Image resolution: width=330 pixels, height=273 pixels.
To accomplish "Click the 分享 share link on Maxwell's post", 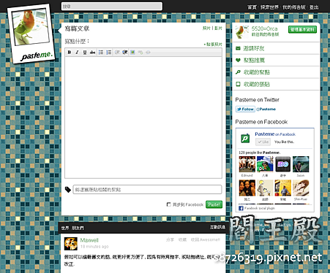I will pos(170,239).
